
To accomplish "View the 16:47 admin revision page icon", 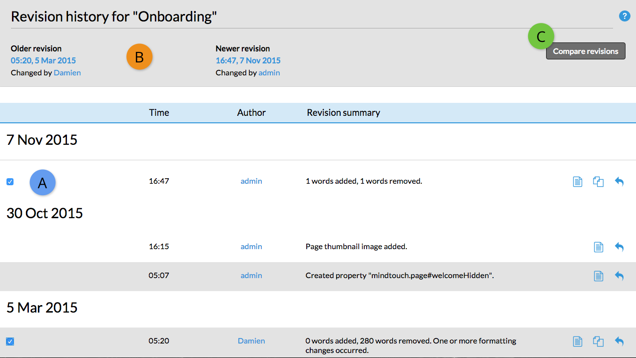I will [578, 182].
